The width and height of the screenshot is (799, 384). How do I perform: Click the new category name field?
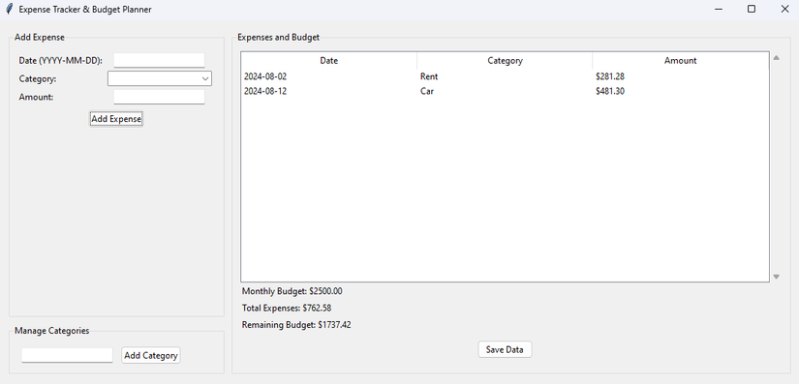pyautogui.click(x=67, y=355)
